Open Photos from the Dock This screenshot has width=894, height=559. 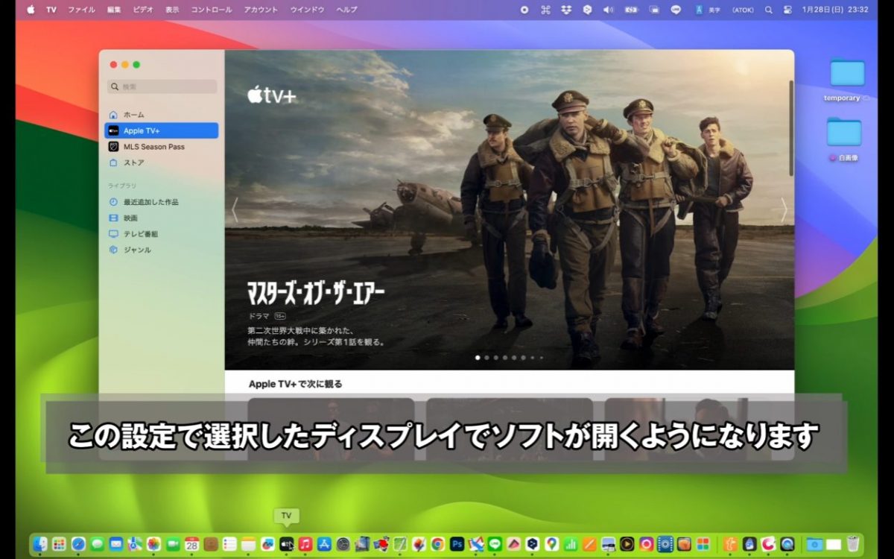pos(153,544)
